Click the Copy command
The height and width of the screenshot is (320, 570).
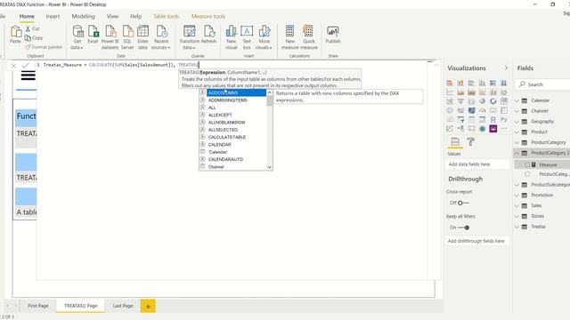[x=34, y=37]
